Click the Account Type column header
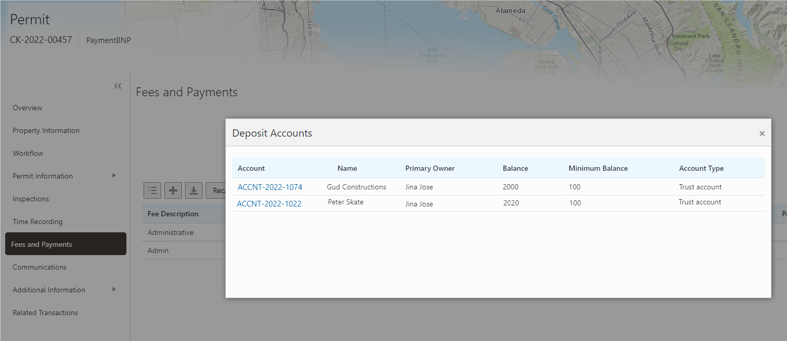Screen dimensions: 787x341 click(x=701, y=168)
